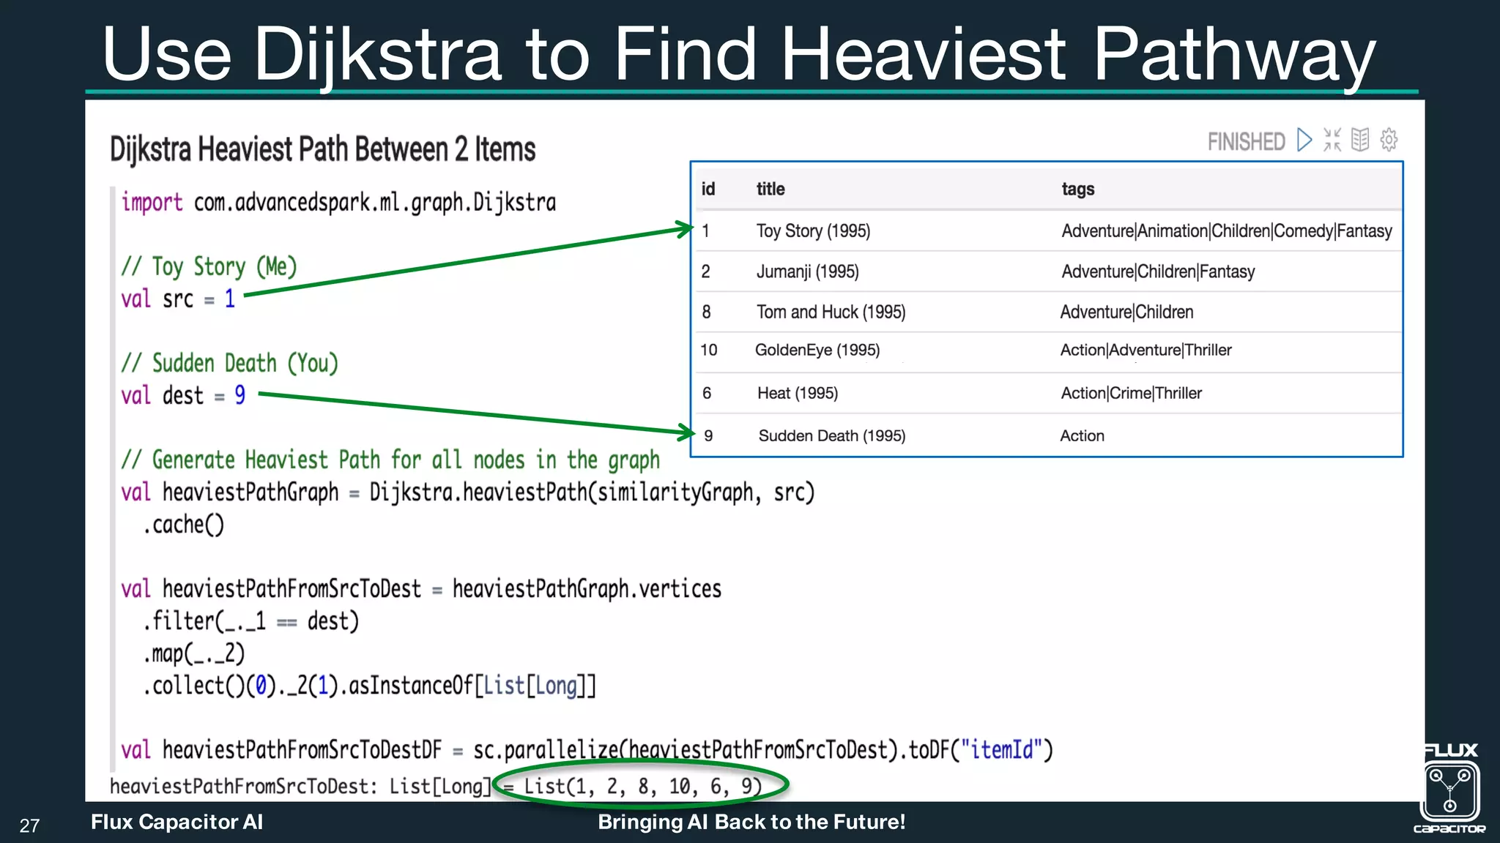Run the paragraph with the play icon
This screenshot has height=843, width=1500.
tap(1304, 140)
